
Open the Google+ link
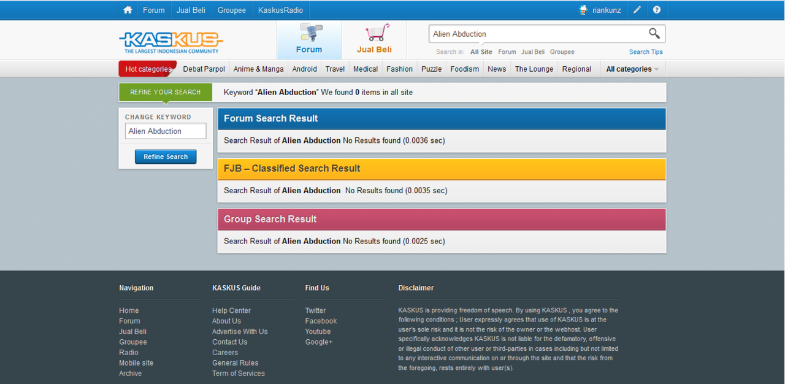click(x=319, y=342)
